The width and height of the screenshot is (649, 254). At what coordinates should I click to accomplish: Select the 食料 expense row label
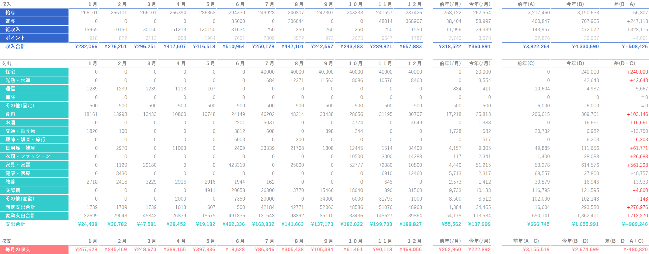[34, 114]
